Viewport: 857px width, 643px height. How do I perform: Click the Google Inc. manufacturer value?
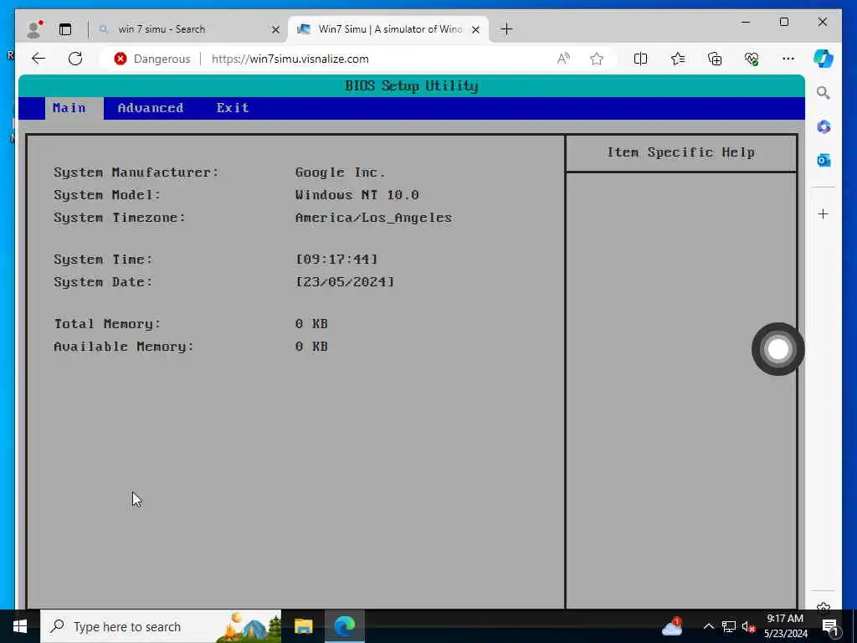coord(340,172)
